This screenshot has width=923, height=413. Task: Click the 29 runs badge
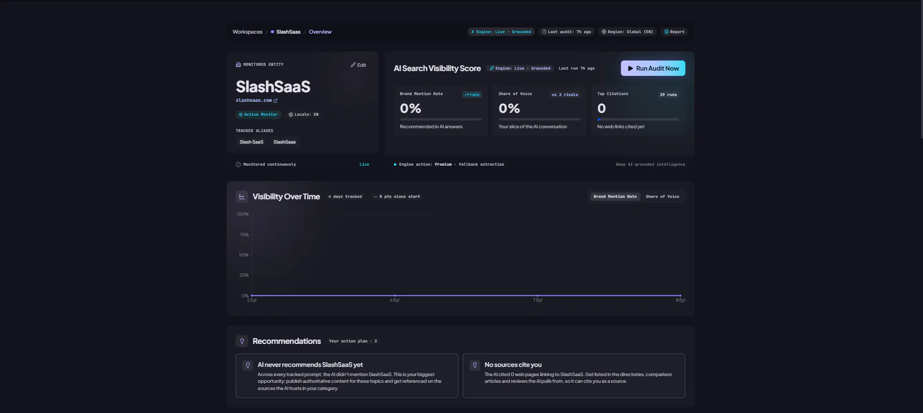(668, 95)
